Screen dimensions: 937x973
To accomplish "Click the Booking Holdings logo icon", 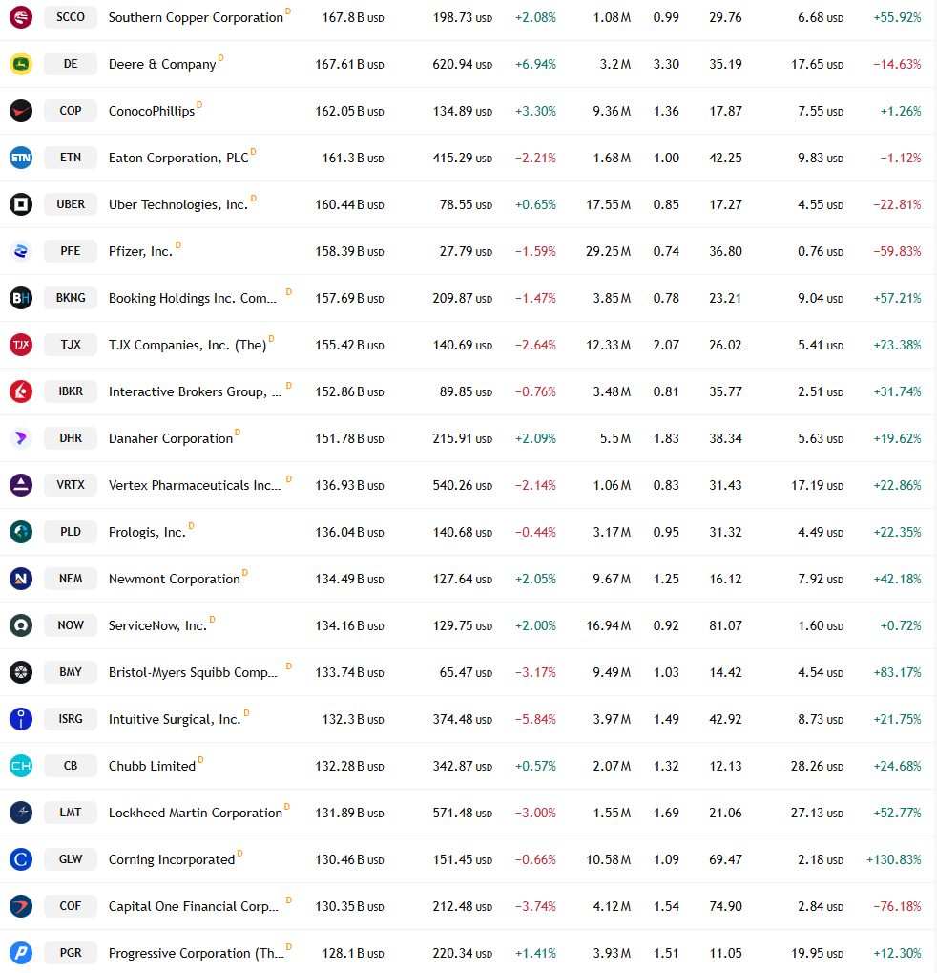I will (21, 298).
